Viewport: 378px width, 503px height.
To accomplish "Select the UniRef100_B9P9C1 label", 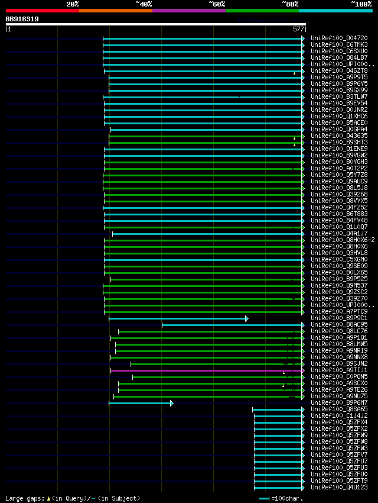I will point(339,318).
